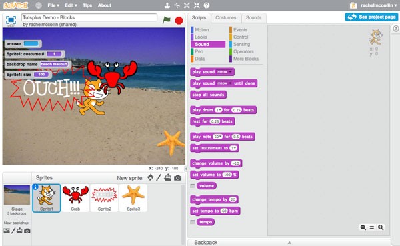The width and height of the screenshot is (400, 246).
Task: Click the green flag to start
Action: [x=166, y=20]
